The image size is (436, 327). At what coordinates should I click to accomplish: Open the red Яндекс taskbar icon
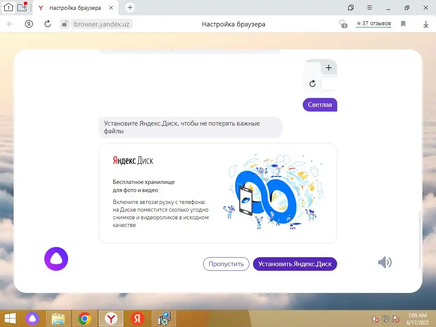click(138, 318)
